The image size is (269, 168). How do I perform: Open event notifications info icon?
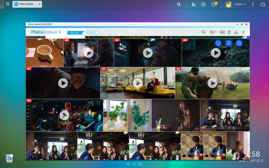pos(214,4)
